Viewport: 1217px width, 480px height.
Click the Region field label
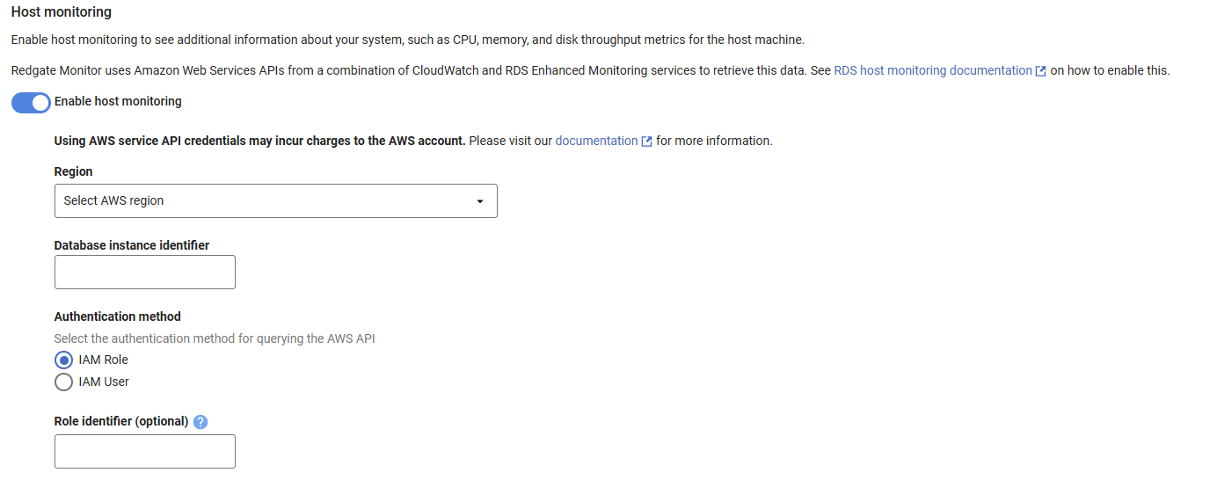[74, 172]
